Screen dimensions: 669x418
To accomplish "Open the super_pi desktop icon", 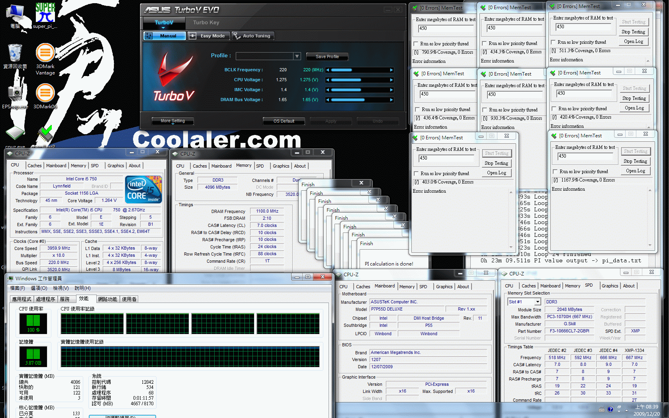I will coord(45,15).
